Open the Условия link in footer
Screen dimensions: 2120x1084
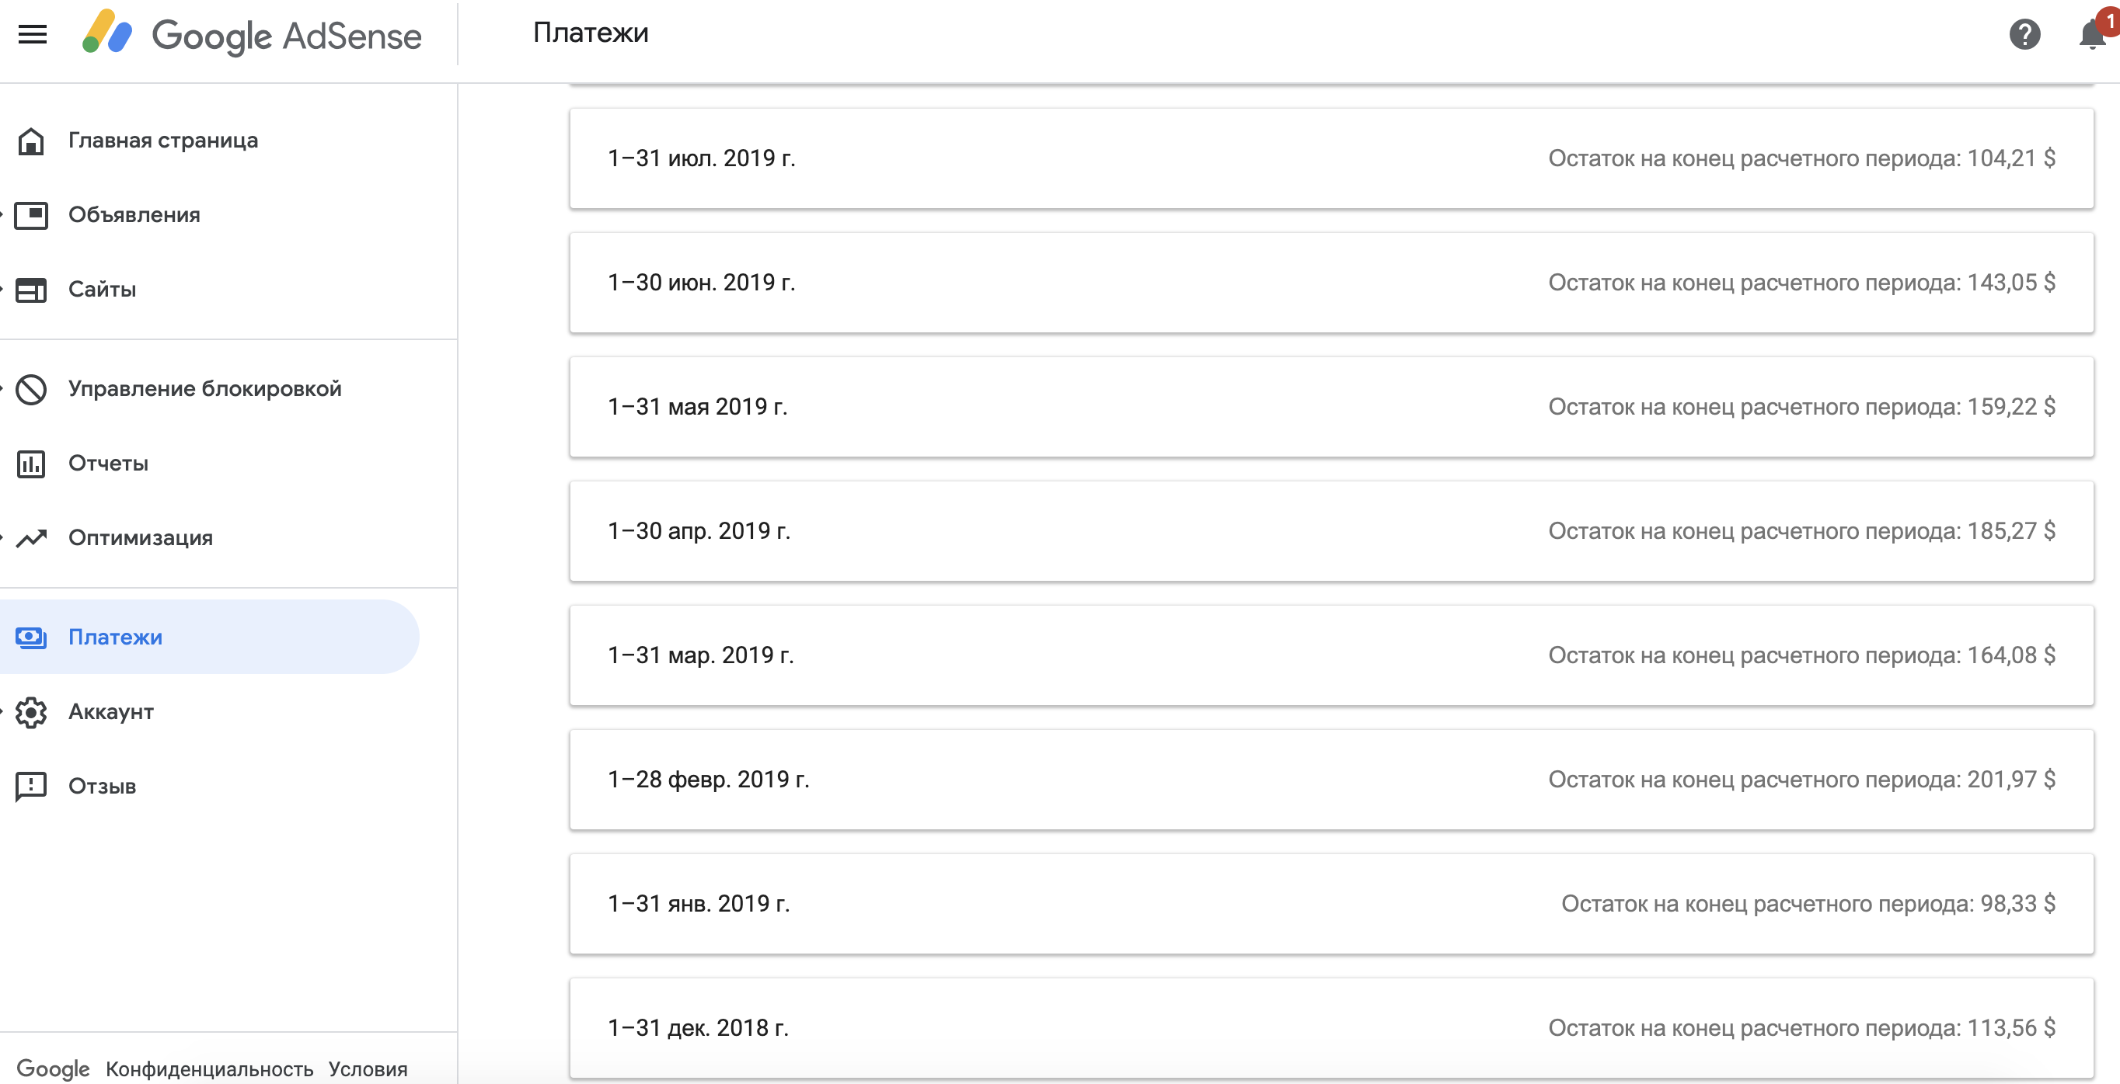click(368, 1069)
